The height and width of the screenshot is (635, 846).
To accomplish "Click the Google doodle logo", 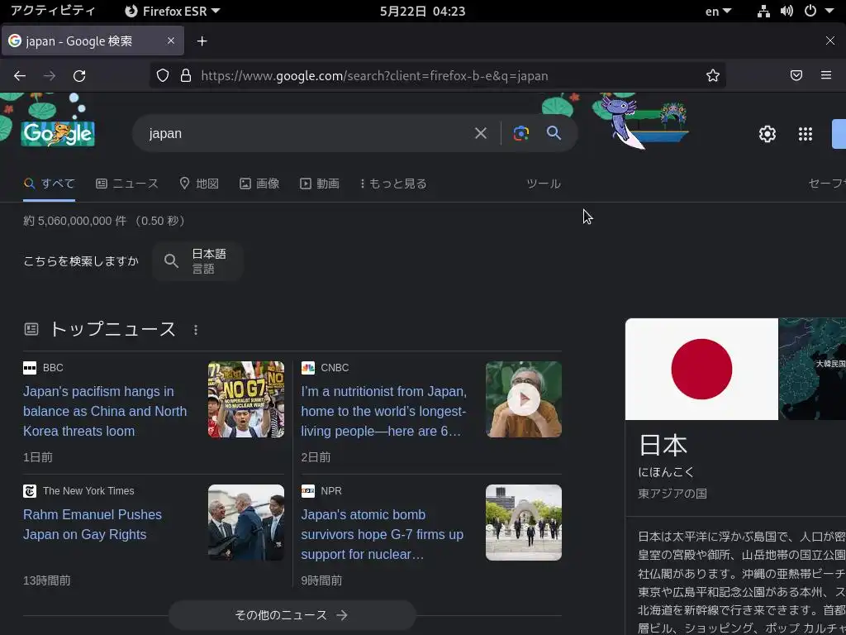I will click(x=59, y=133).
